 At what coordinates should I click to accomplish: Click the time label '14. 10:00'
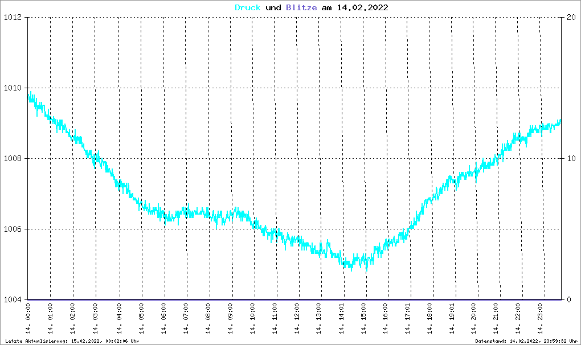coord(253,319)
